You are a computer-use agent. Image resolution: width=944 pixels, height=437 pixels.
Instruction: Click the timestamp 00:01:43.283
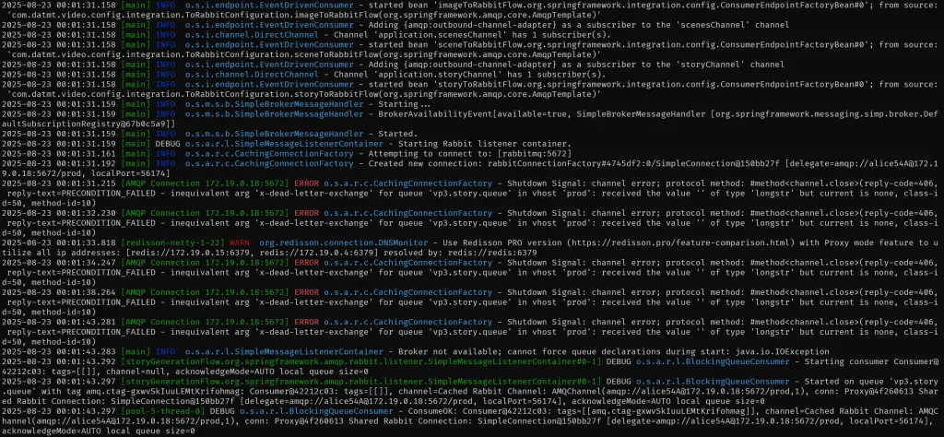pos(86,351)
